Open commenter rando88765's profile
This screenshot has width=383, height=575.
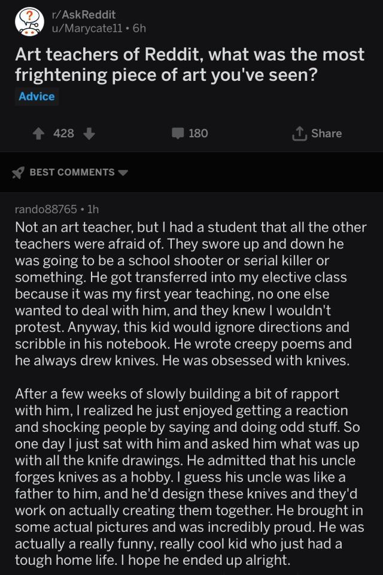45,209
